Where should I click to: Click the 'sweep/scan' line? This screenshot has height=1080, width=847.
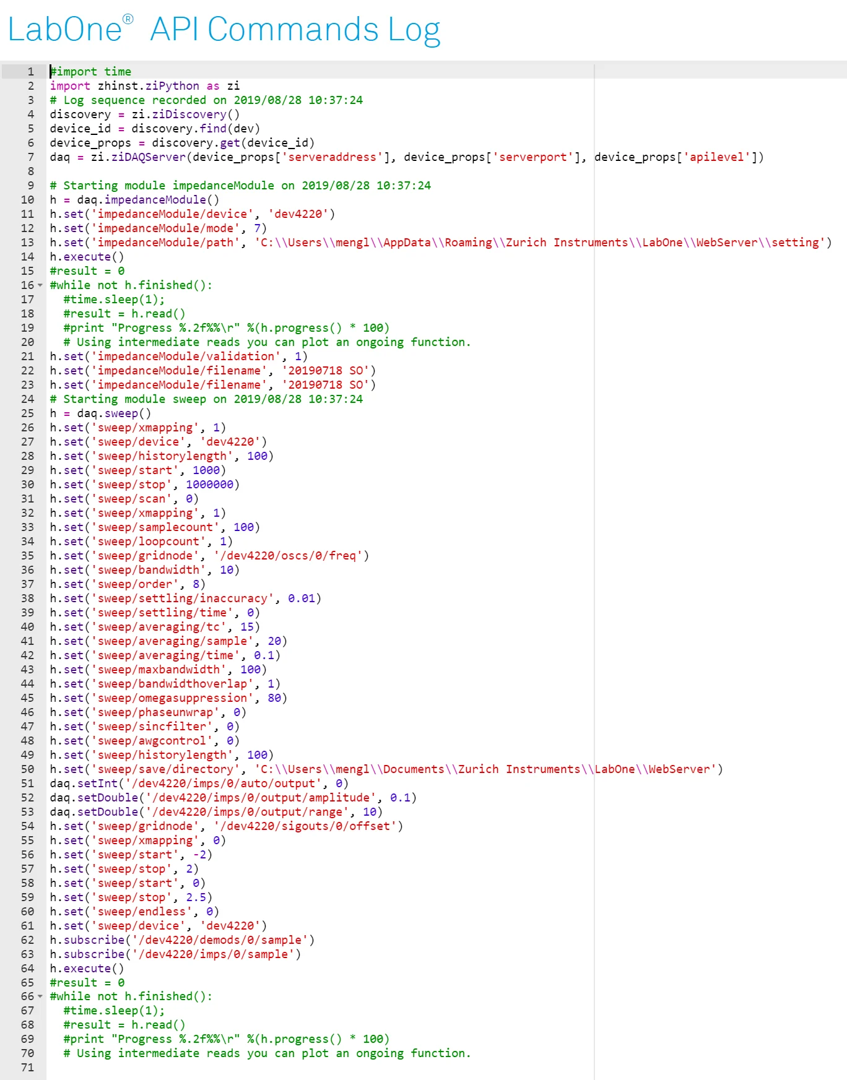(124, 499)
